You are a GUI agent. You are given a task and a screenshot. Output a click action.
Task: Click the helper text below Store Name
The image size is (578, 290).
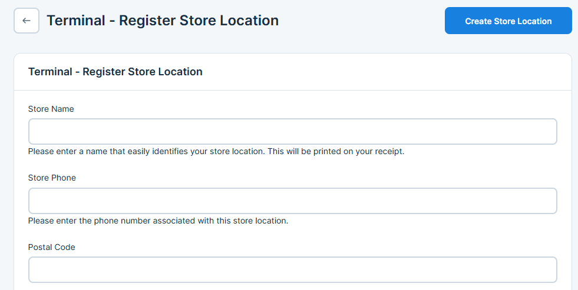coord(216,152)
